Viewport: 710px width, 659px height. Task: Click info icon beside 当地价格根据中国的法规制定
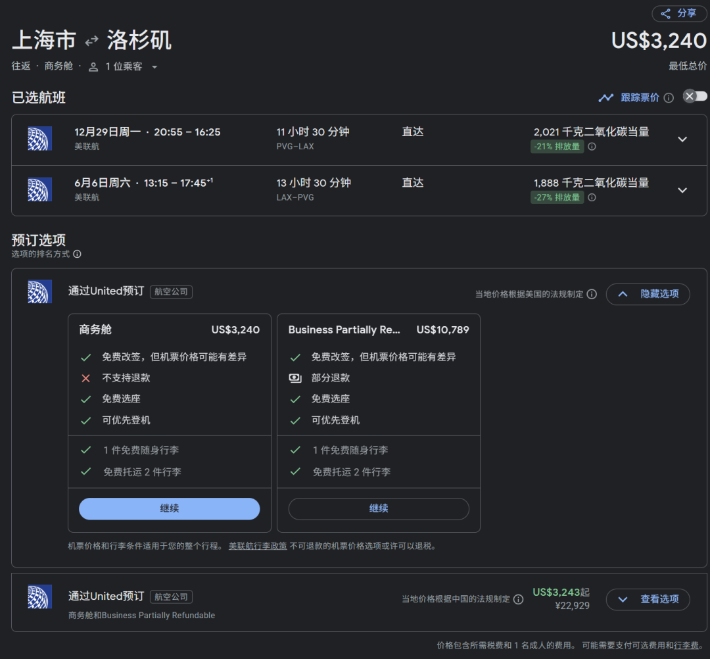518,599
